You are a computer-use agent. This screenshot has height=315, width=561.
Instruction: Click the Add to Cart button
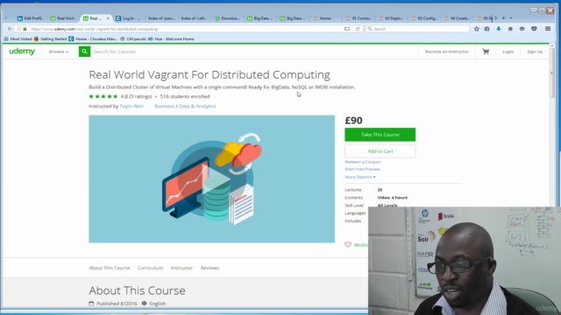coord(380,151)
